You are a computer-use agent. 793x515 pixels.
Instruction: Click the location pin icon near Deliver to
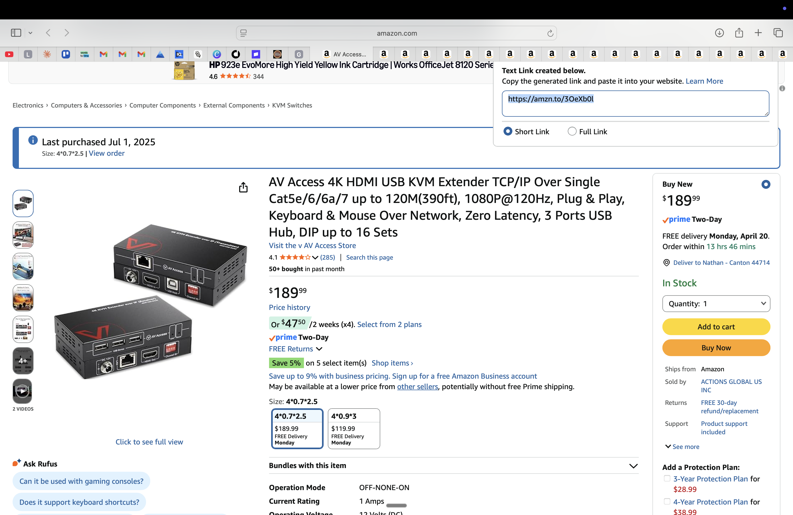[666, 263]
